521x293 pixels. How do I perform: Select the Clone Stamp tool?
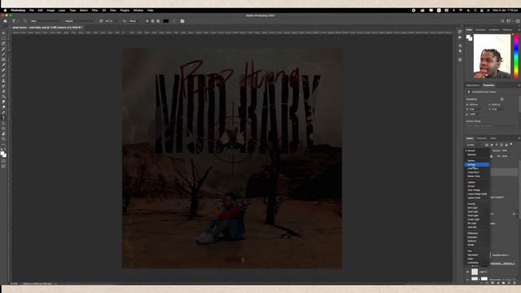pos(3,81)
